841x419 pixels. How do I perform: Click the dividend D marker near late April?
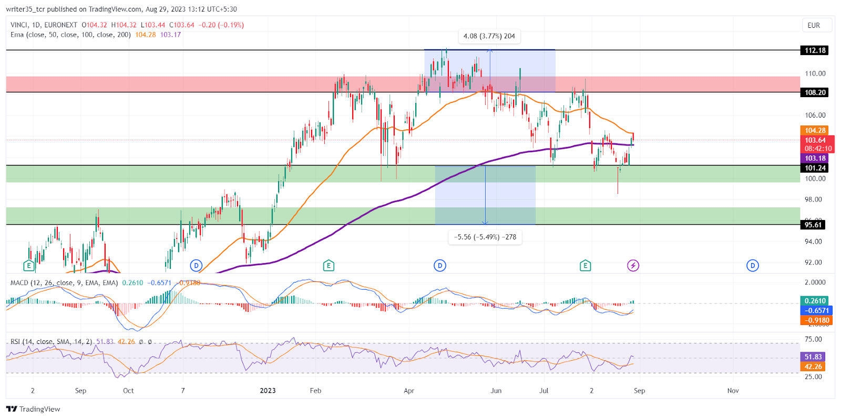click(x=440, y=266)
